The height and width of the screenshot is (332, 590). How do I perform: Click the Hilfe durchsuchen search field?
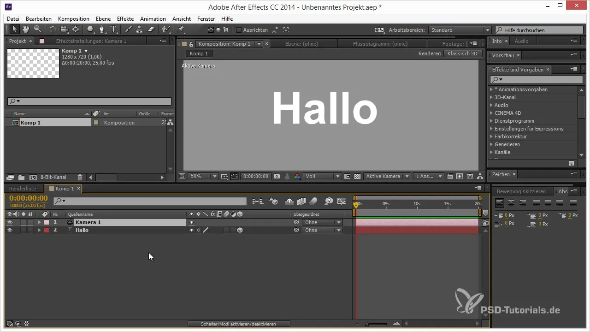pos(539,30)
